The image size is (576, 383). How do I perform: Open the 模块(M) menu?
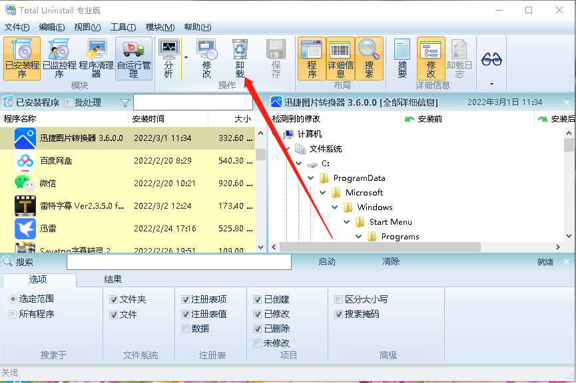[x=160, y=27]
